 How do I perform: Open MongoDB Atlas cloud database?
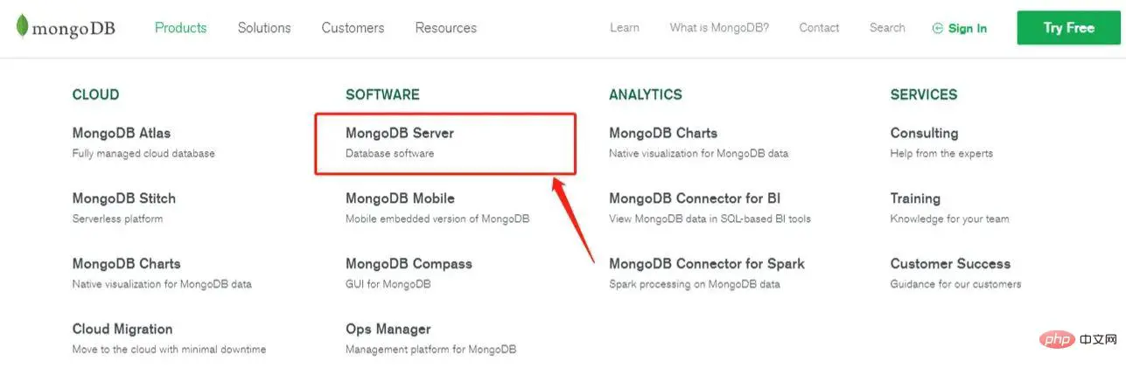tap(122, 134)
